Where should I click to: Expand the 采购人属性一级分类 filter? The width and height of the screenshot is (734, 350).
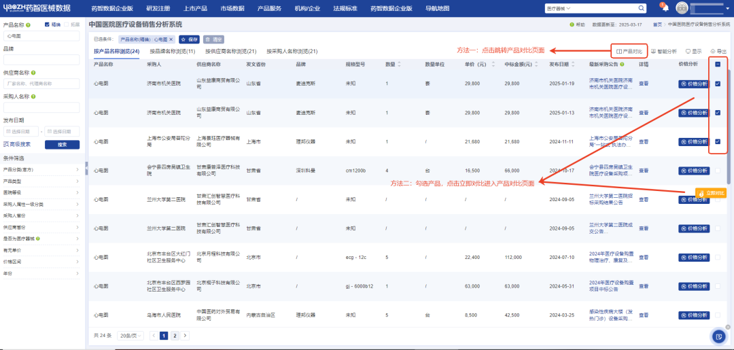point(41,204)
